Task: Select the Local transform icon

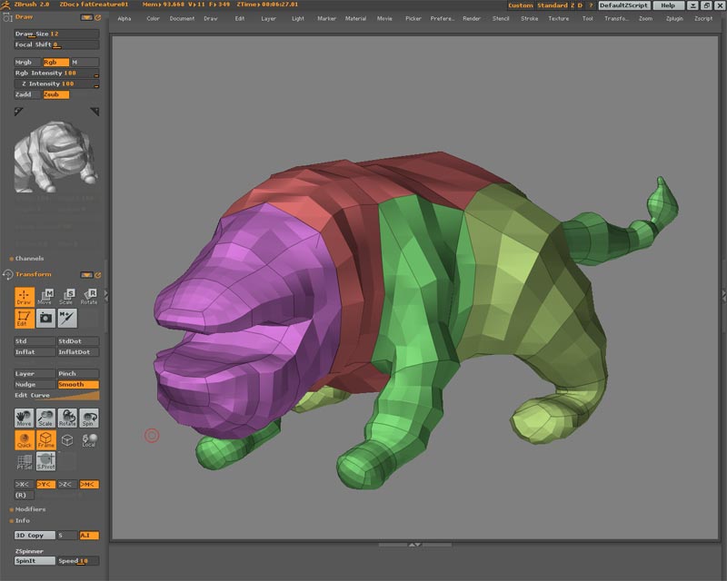Action: point(89,440)
